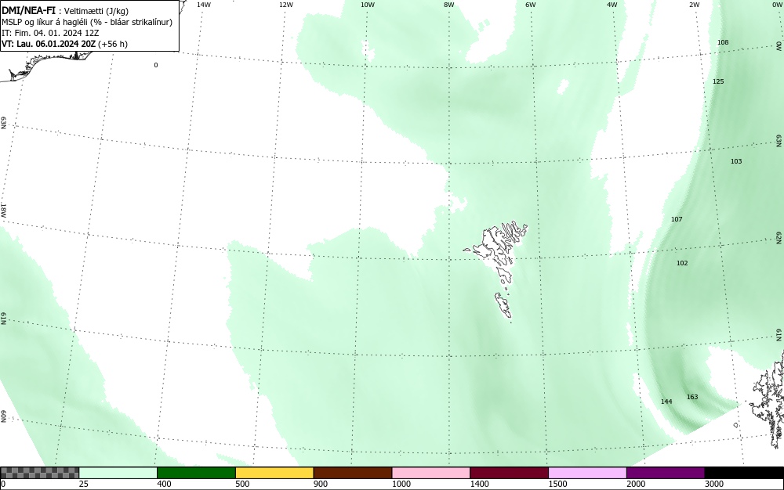Click the value label 144 on the map
Viewport: 784px width, 490px height.
(666, 402)
